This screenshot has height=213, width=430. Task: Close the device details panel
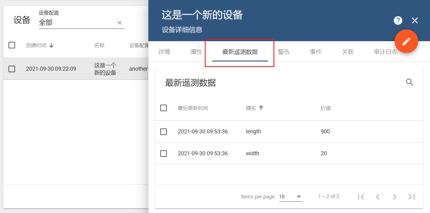click(415, 20)
